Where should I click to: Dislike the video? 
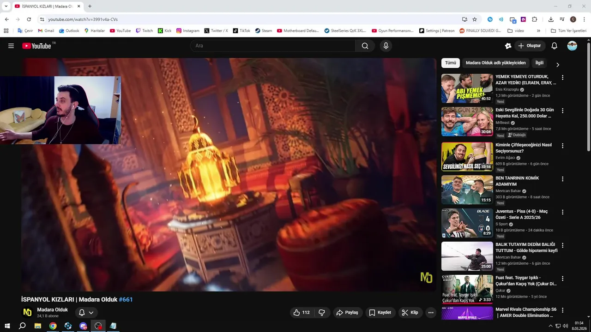click(322, 313)
